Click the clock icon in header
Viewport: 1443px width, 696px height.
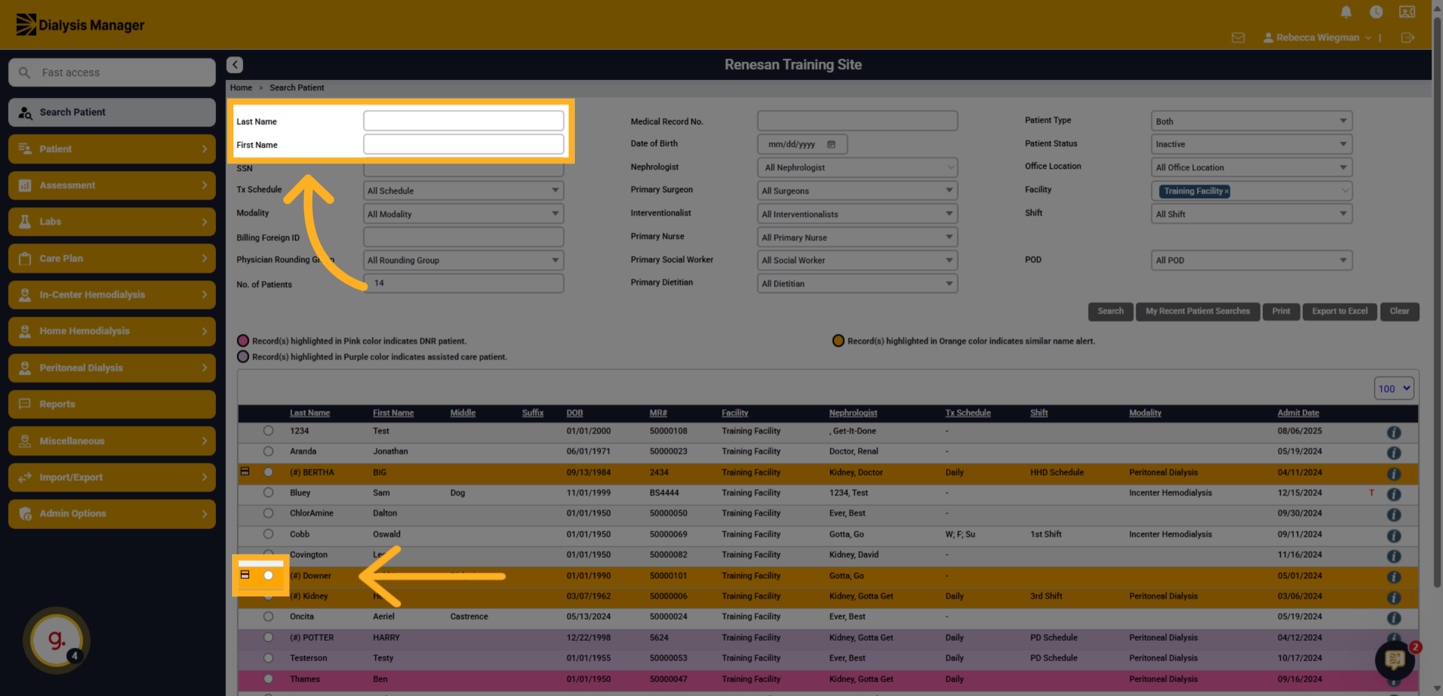click(1376, 12)
